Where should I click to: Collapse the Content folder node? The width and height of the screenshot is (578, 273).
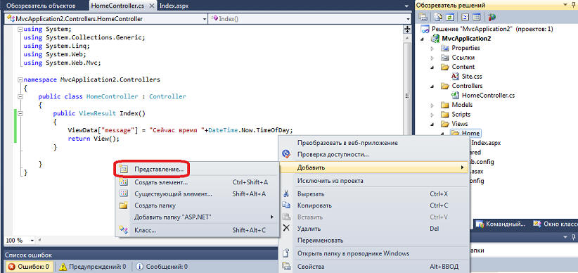click(x=432, y=67)
